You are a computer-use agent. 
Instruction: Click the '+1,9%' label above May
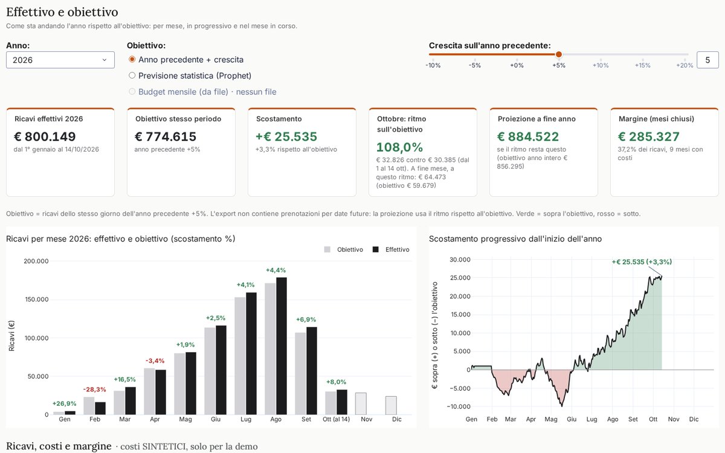click(185, 344)
